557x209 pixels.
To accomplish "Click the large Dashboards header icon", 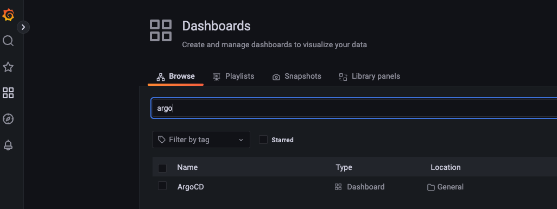I will coord(161,30).
